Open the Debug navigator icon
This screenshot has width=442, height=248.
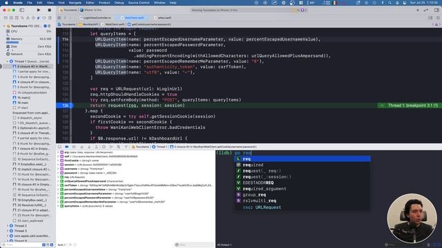click(39, 18)
